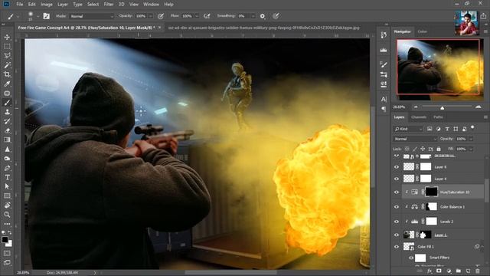Open the layer Kind filter dropdown
This screenshot has height=276, width=490.
point(408,129)
